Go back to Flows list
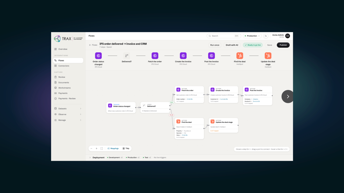 [93, 45]
